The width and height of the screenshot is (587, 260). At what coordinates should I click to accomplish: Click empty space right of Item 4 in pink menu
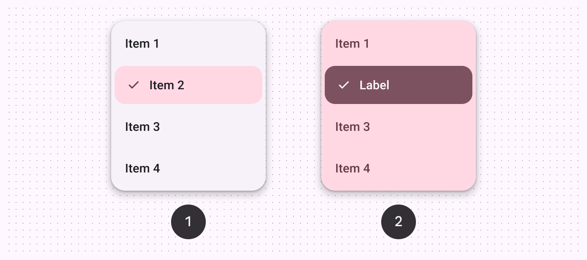coord(430,169)
